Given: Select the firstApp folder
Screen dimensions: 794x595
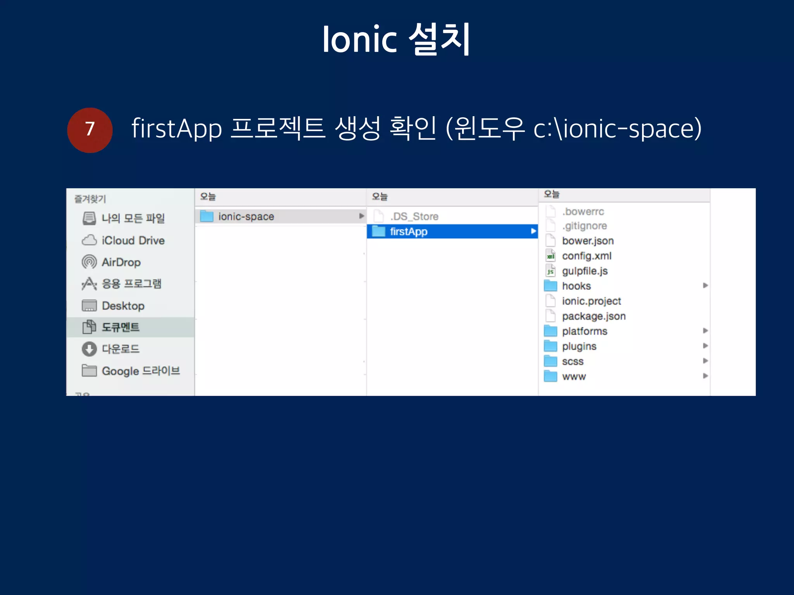Looking at the screenshot, I should coord(409,232).
